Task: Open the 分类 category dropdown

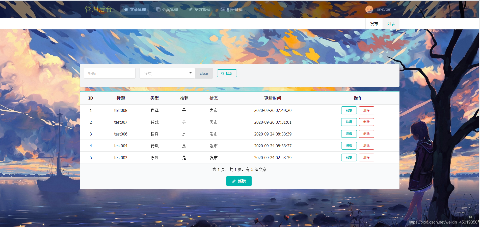Action: [167, 73]
